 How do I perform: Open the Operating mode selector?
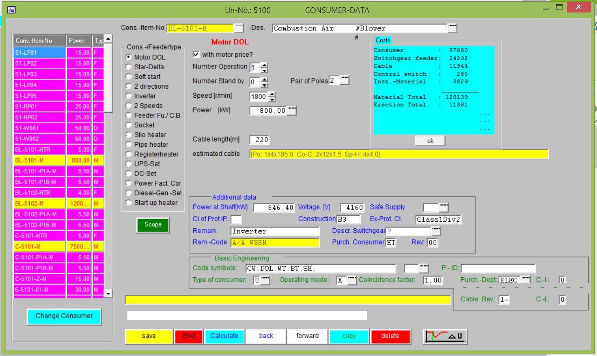coord(352,280)
